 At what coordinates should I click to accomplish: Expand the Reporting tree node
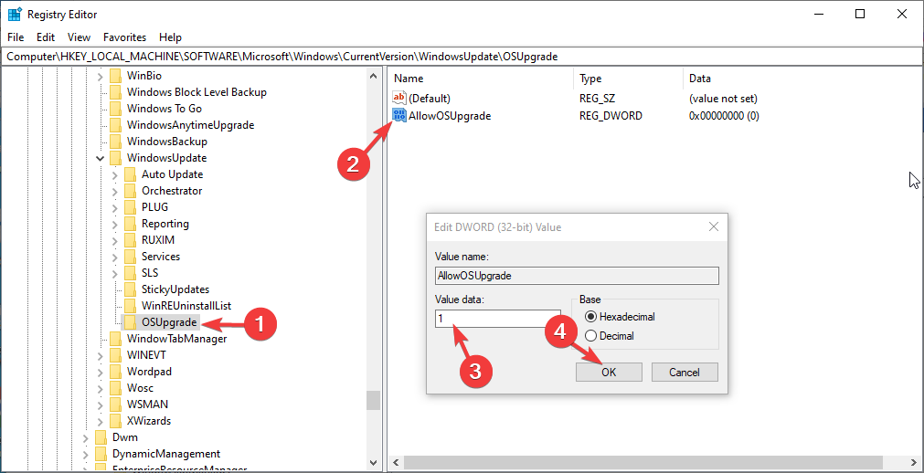tap(115, 224)
